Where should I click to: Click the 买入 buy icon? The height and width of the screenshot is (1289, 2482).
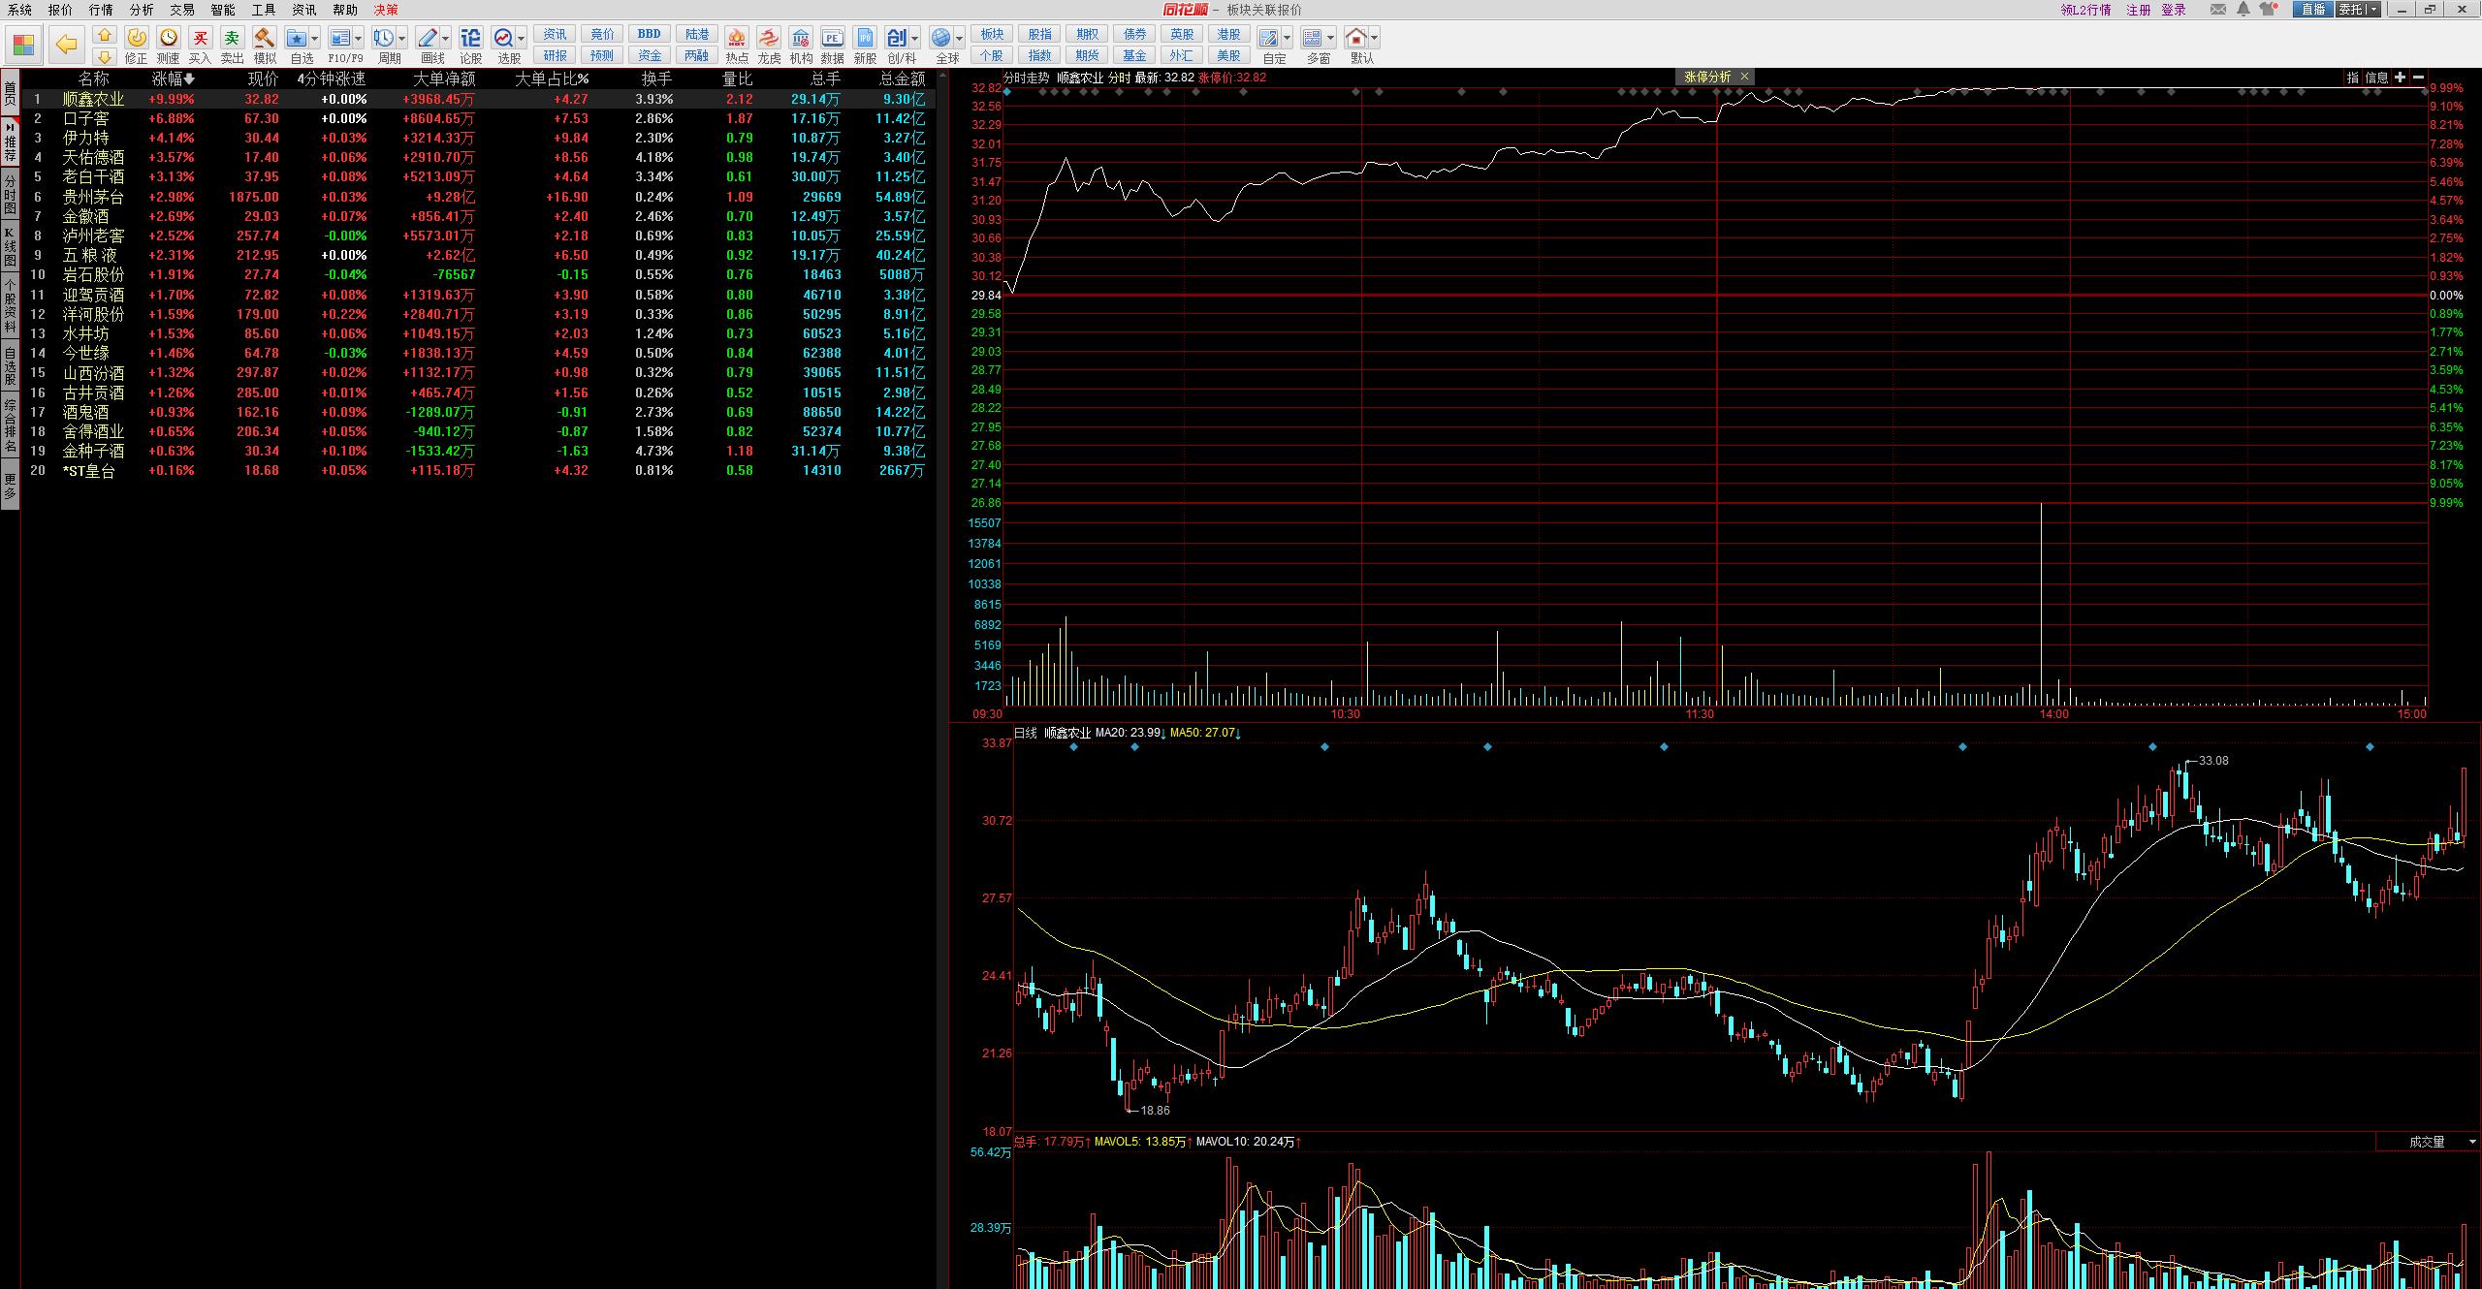point(201,39)
